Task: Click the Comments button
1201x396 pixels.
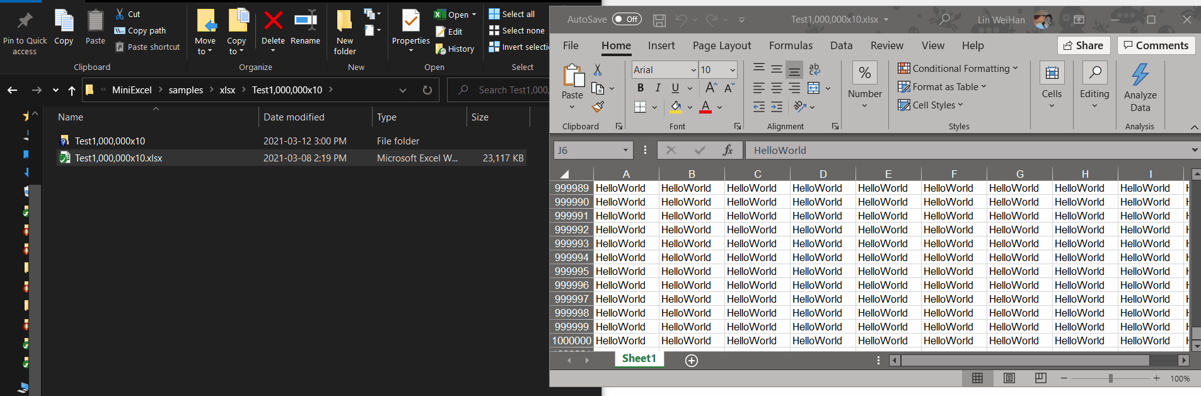Action: click(1156, 45)
